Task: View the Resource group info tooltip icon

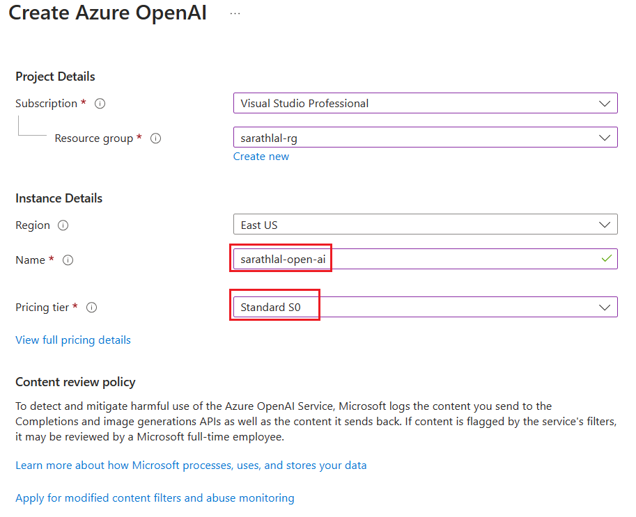Action: pos(155,138)
